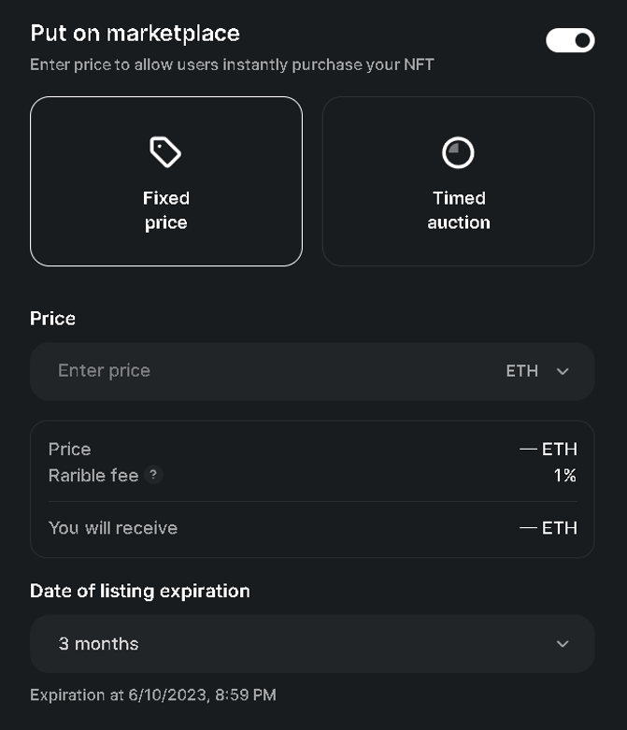Click the Price summary ETH value
Screen dimensions: 627x730
[549, 450]
